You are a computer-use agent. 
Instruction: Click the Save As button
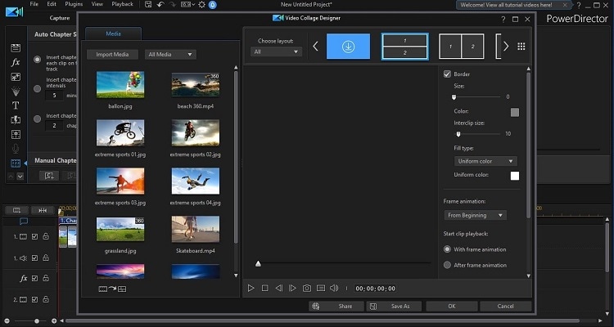(x=394, y=306)
